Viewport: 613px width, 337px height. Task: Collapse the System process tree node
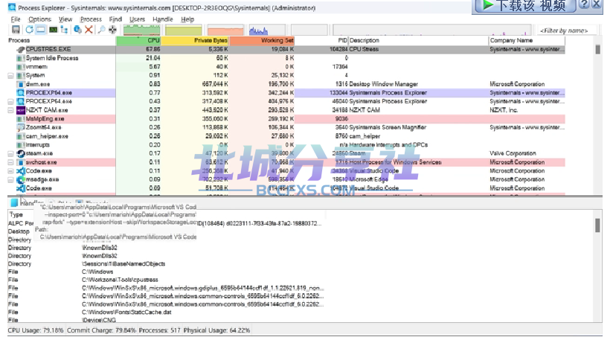(x=10, y=76)
